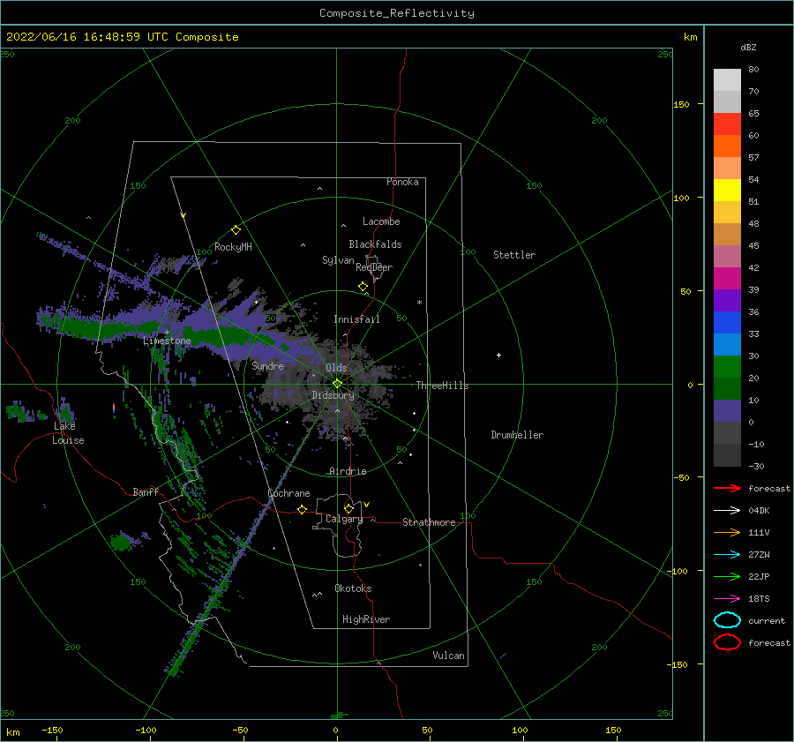The image size is (794, 742).
Task: Click the RockyMH label
Action: pos(233,247)
